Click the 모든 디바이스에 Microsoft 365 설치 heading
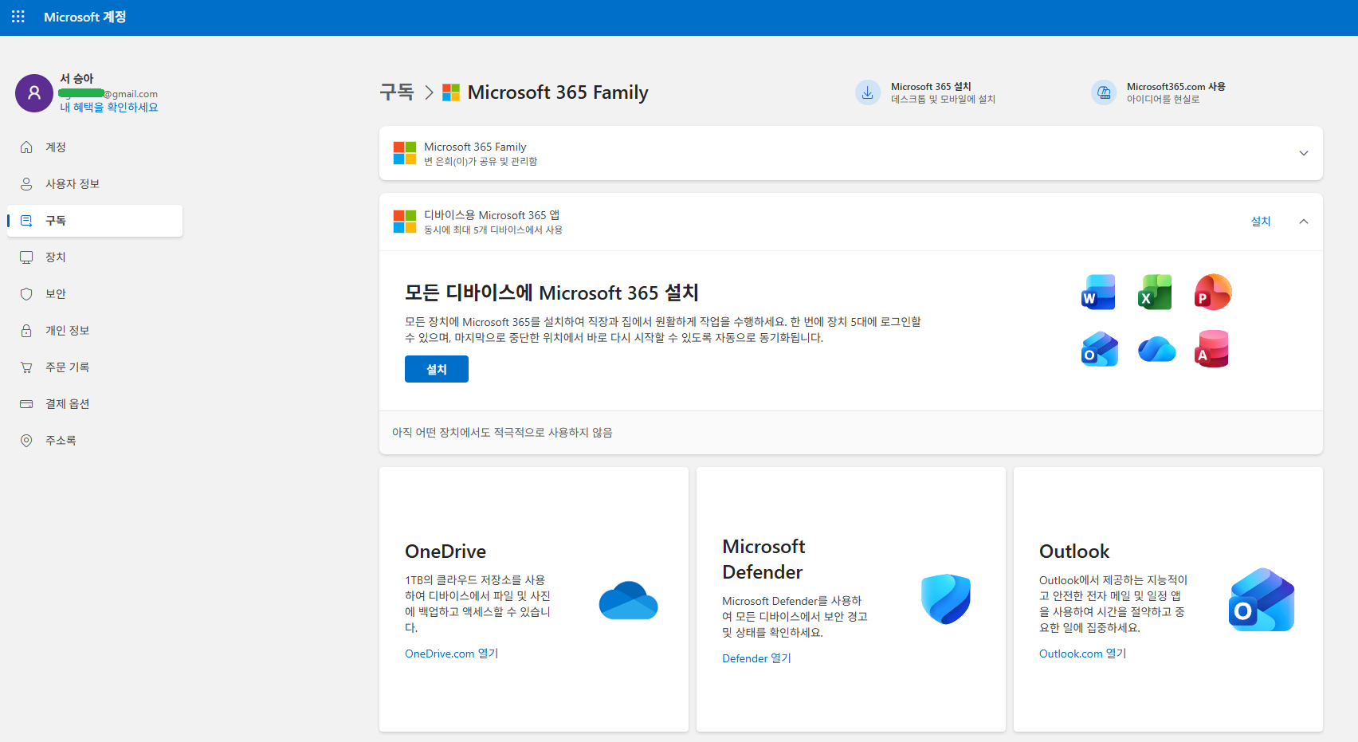The width and height of the screenshot is (1358, 742). click(551, 293)
